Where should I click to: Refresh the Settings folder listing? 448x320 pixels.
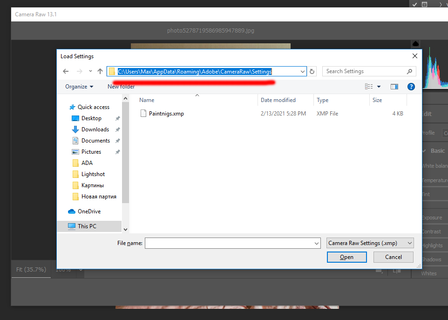(312, 72)
